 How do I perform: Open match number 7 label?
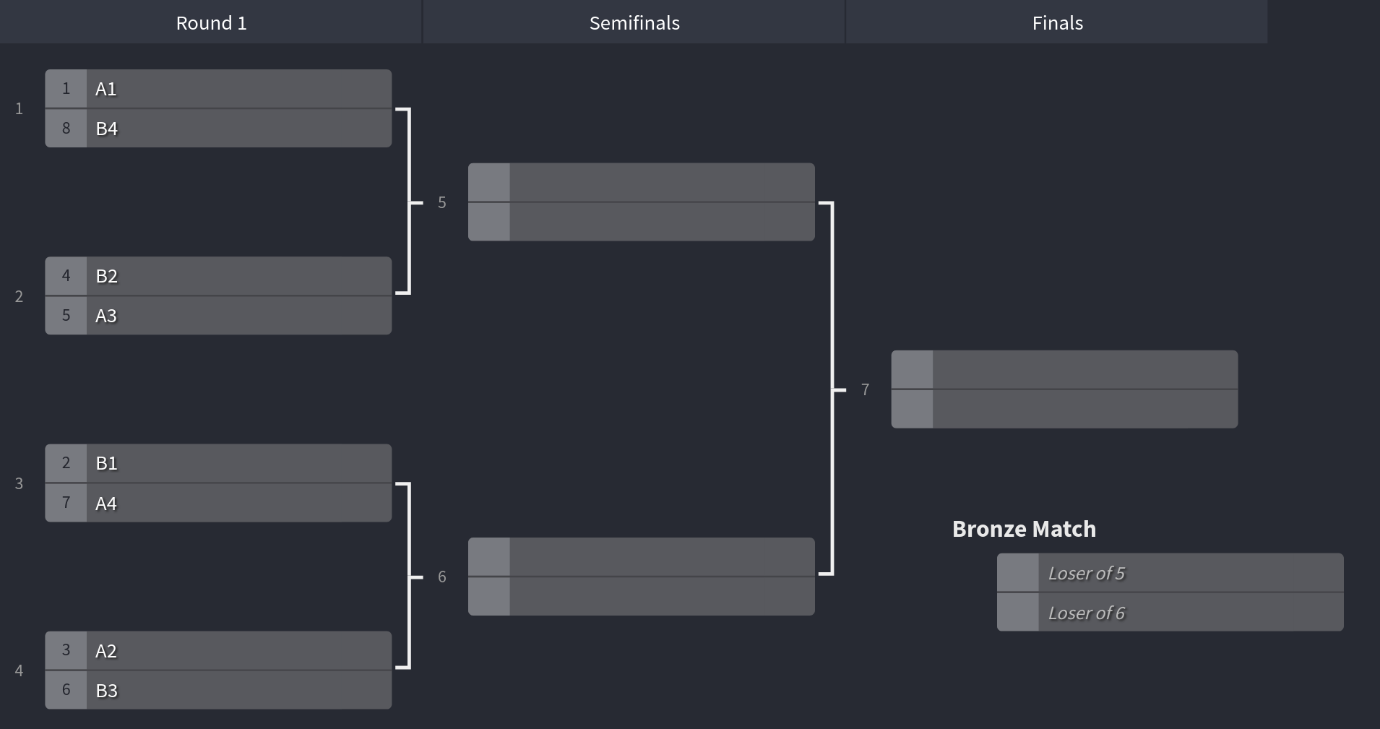coord(865,389)
